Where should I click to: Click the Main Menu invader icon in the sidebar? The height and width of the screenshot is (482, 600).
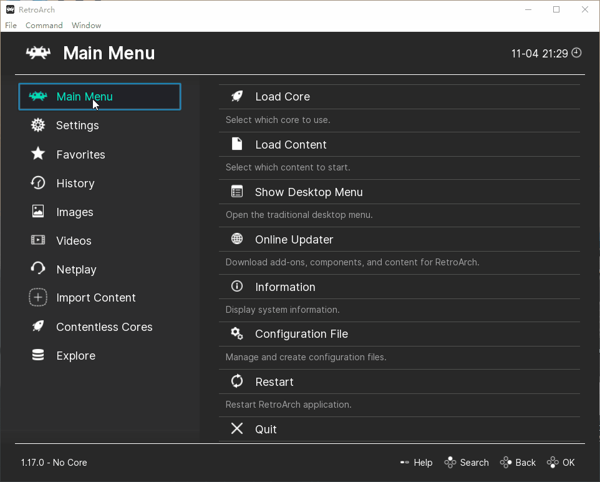(38, 96)
